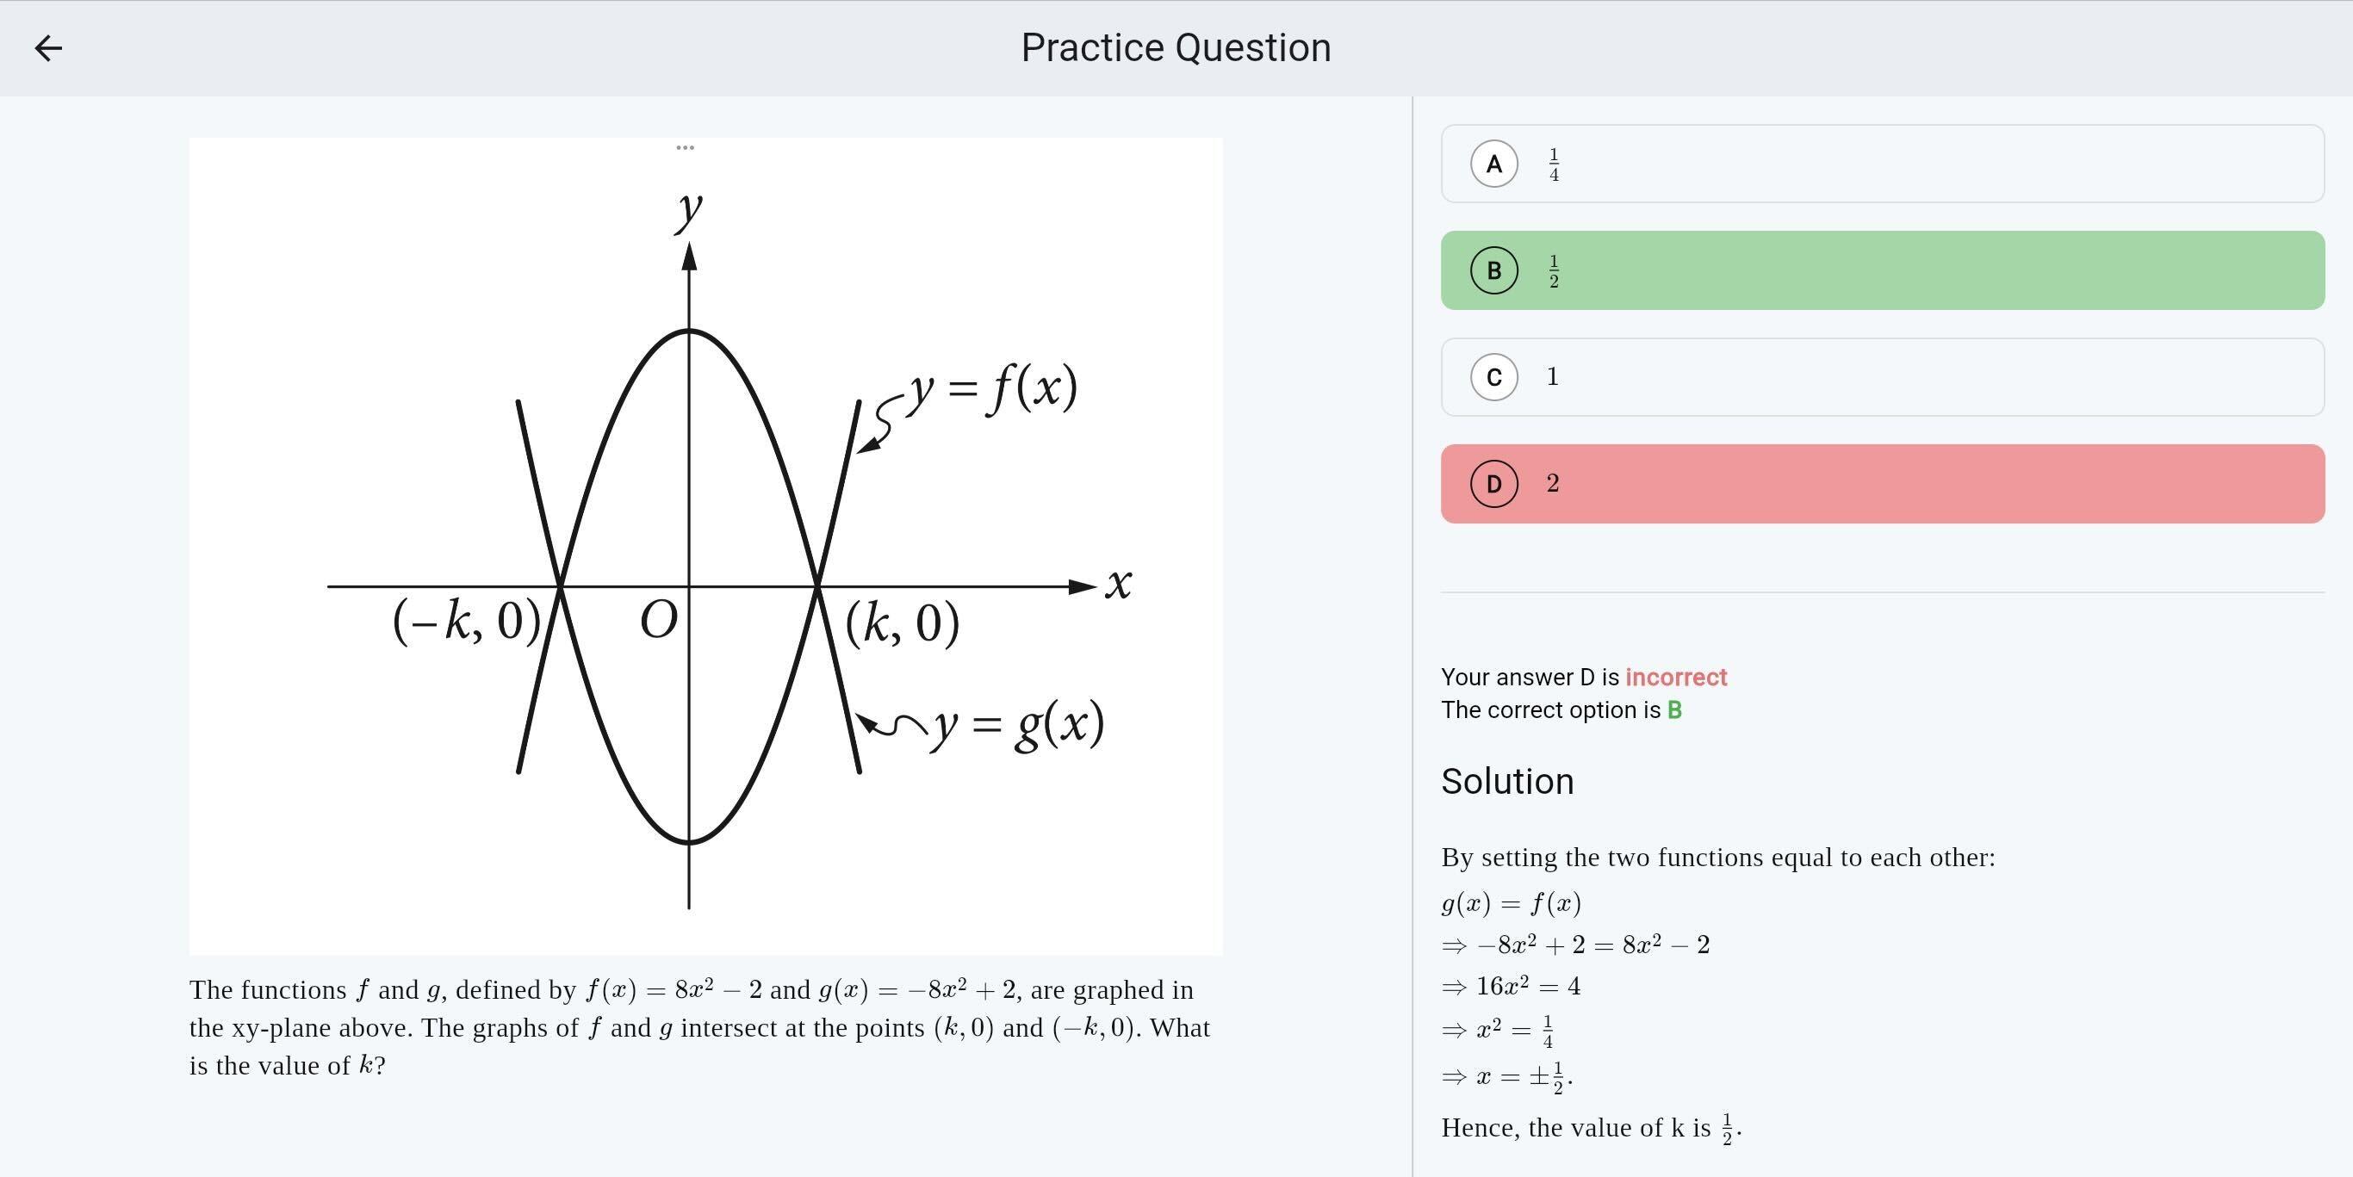Click the (−k, 0) point label
The image size is (2353, 1177).
point(467,621)
